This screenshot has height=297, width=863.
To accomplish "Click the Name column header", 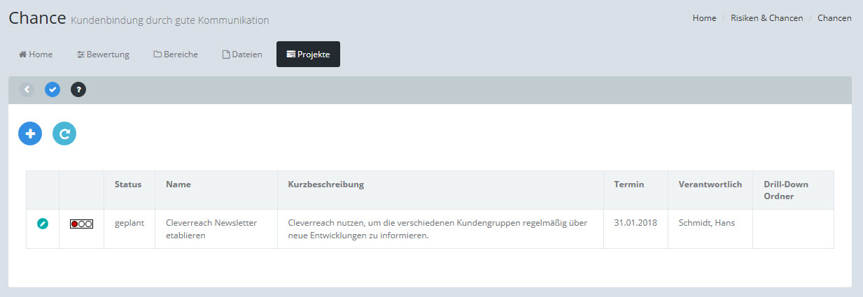I will coord(178,184).
